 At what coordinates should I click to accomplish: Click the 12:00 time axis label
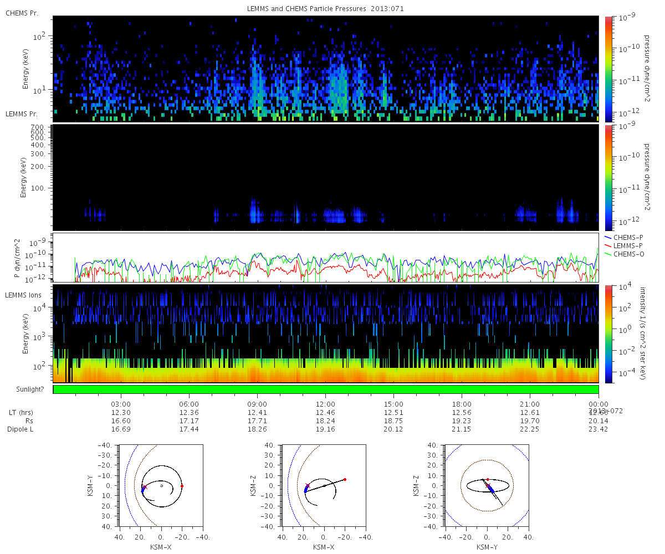325,404
